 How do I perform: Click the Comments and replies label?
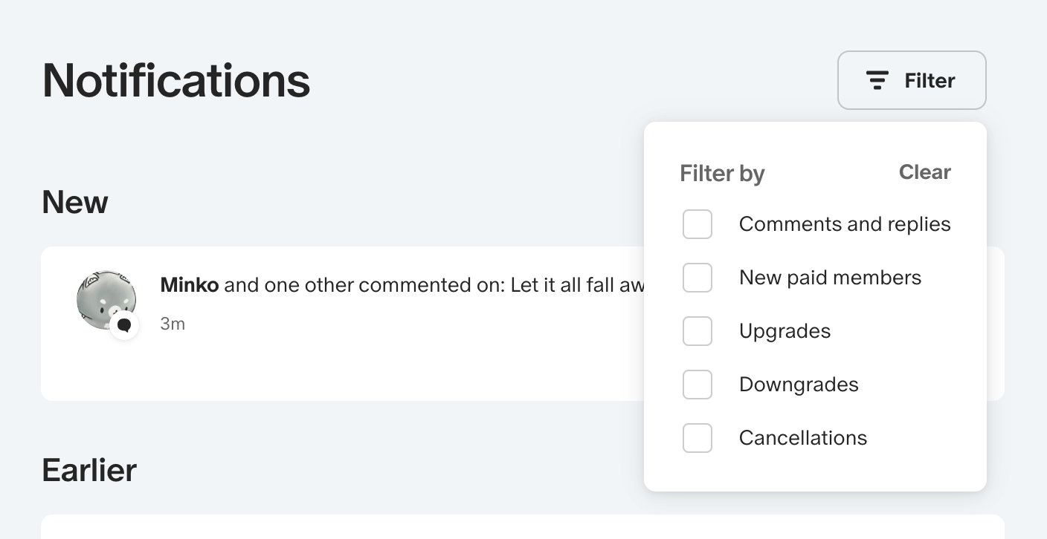(844, 224)
